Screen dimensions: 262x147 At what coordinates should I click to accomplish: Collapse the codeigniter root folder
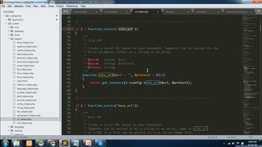pos(4,16)
